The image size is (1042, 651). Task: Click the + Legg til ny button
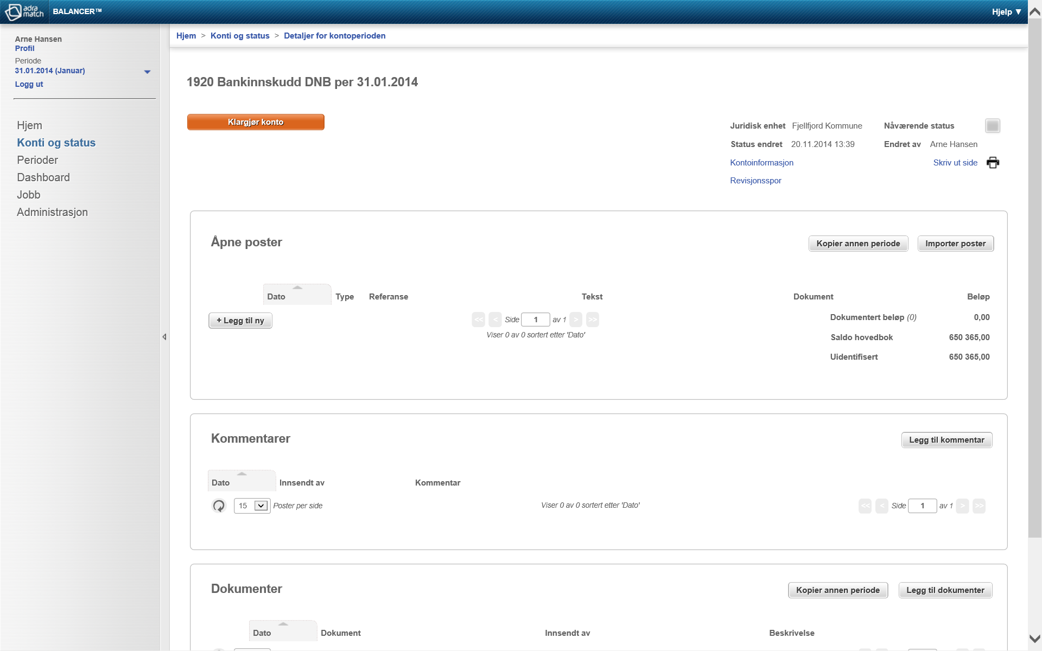(240, 321)
